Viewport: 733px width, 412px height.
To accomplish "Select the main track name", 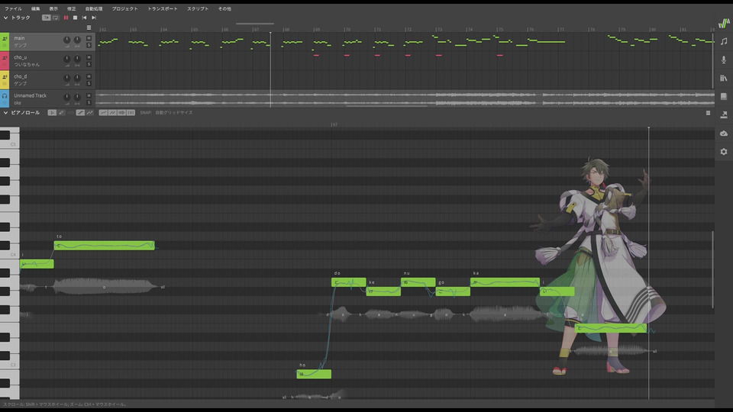I will point(19,38).
